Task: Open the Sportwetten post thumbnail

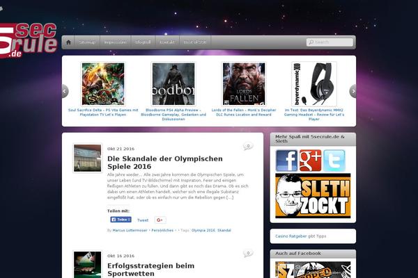Action: click(88, 265)
